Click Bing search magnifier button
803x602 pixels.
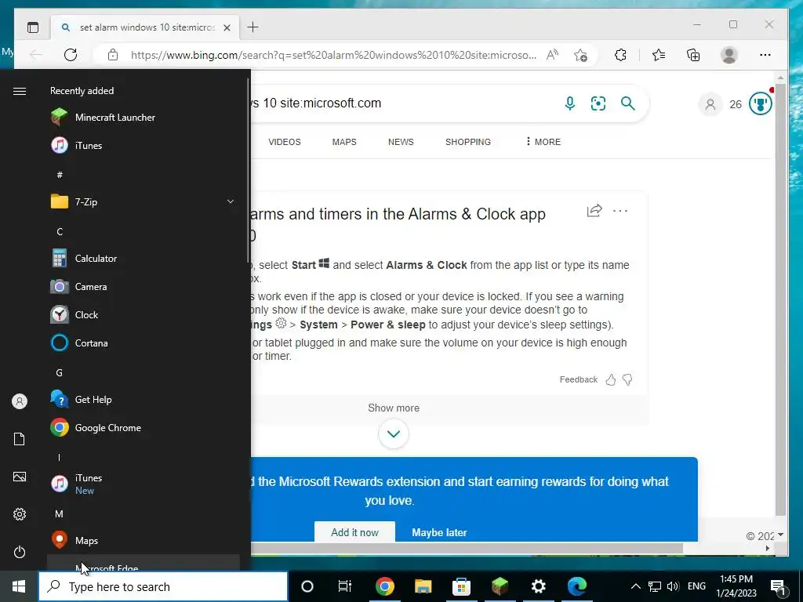(628, 103)
